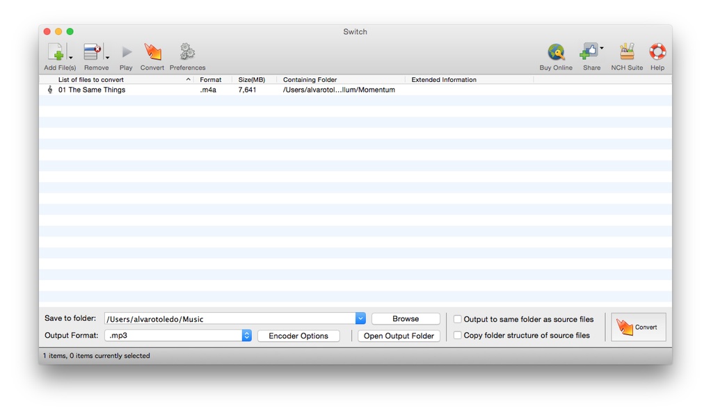Click the Remove toolbar icon

click(92, 52)
